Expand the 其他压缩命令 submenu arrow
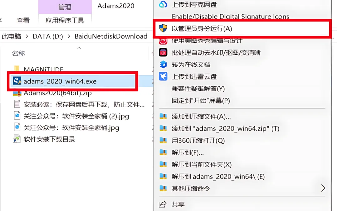Viewport: 337px width, 211px height. (x=323, y=188)
